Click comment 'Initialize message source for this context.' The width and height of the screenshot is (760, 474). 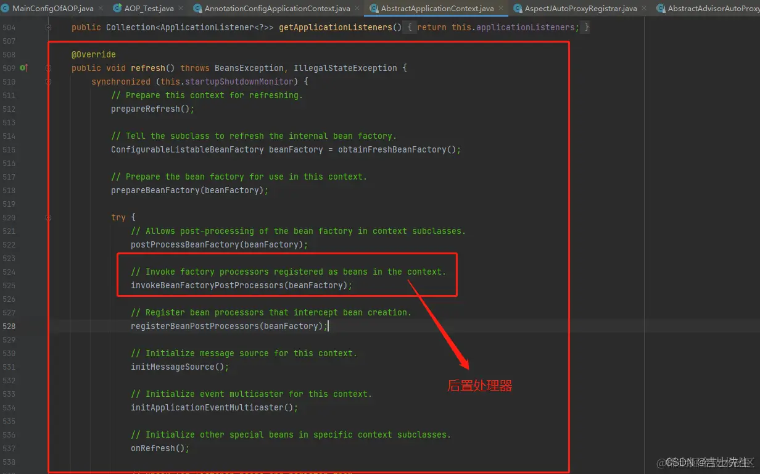(244, 353)
